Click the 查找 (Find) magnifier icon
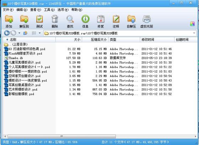 [70, 19]
